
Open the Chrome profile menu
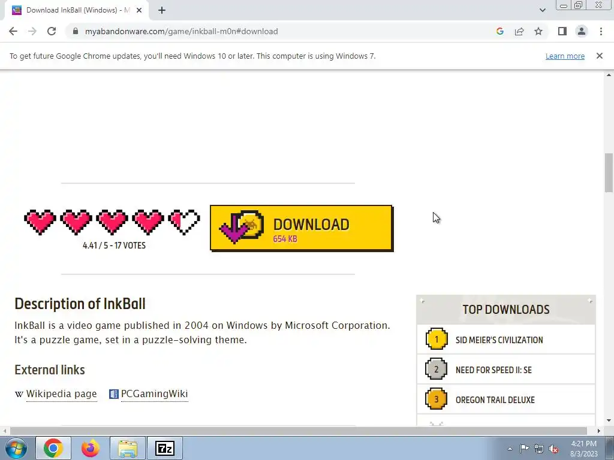(582, 31)
